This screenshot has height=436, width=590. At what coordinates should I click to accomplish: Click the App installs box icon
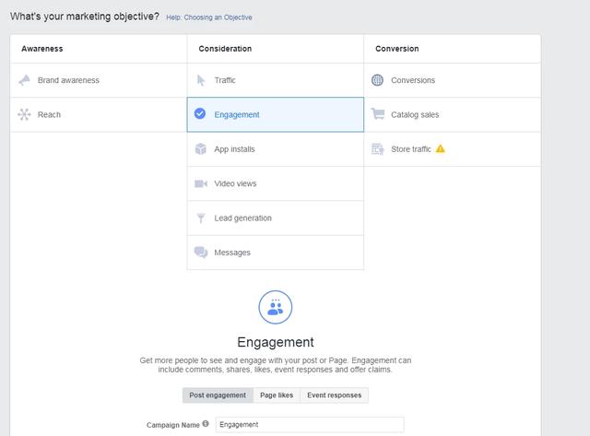click(x=200, y=149)
